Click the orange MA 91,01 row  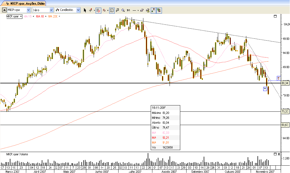[x=165, y=142]
